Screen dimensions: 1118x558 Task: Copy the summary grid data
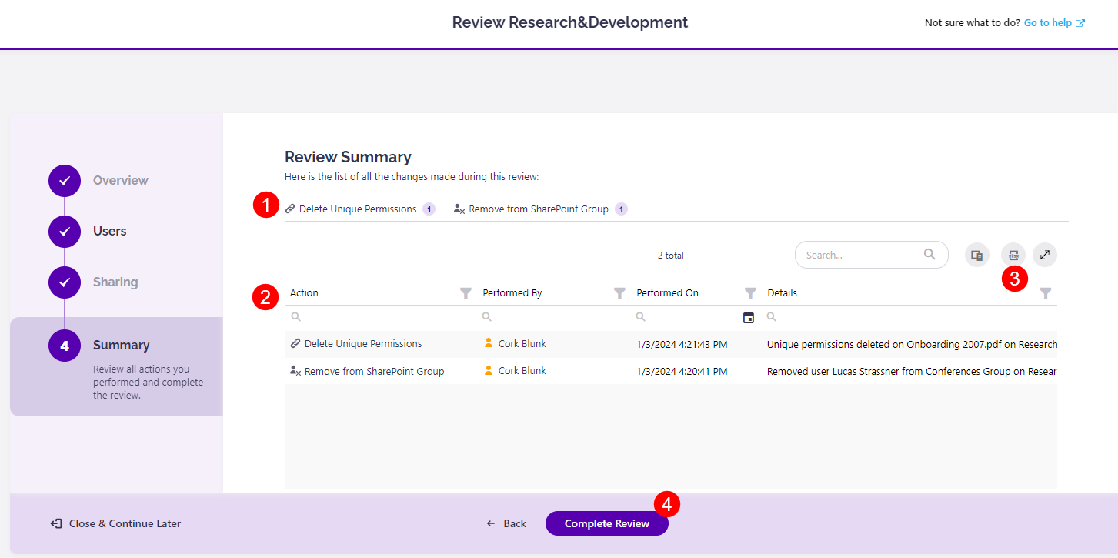coord(976,254)
